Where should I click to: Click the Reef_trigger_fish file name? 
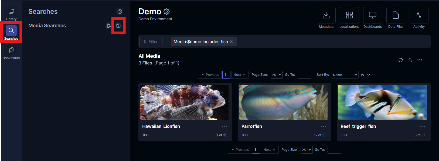(x=358, y=126)
